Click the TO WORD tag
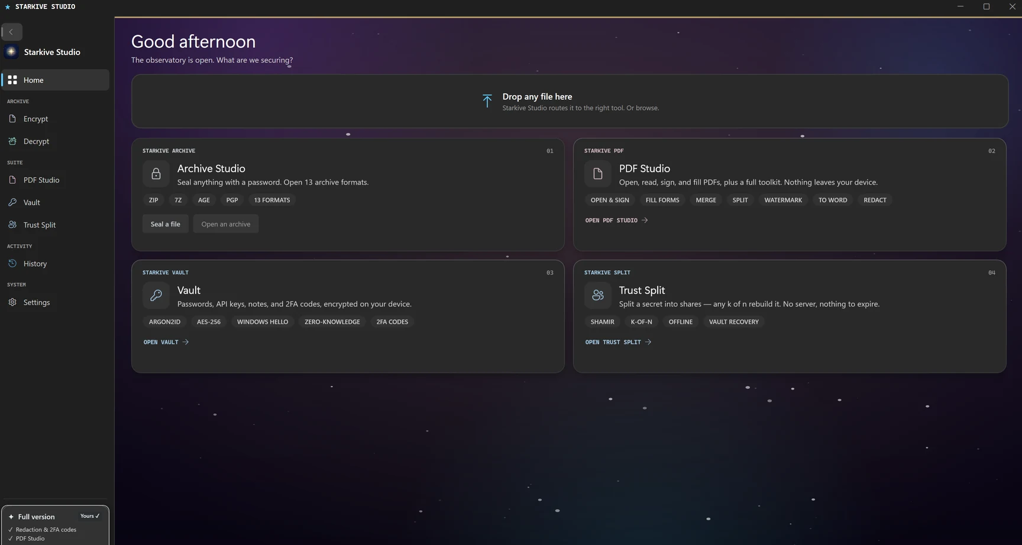This screenshot has width=1022, height=545. pos(833,200)
